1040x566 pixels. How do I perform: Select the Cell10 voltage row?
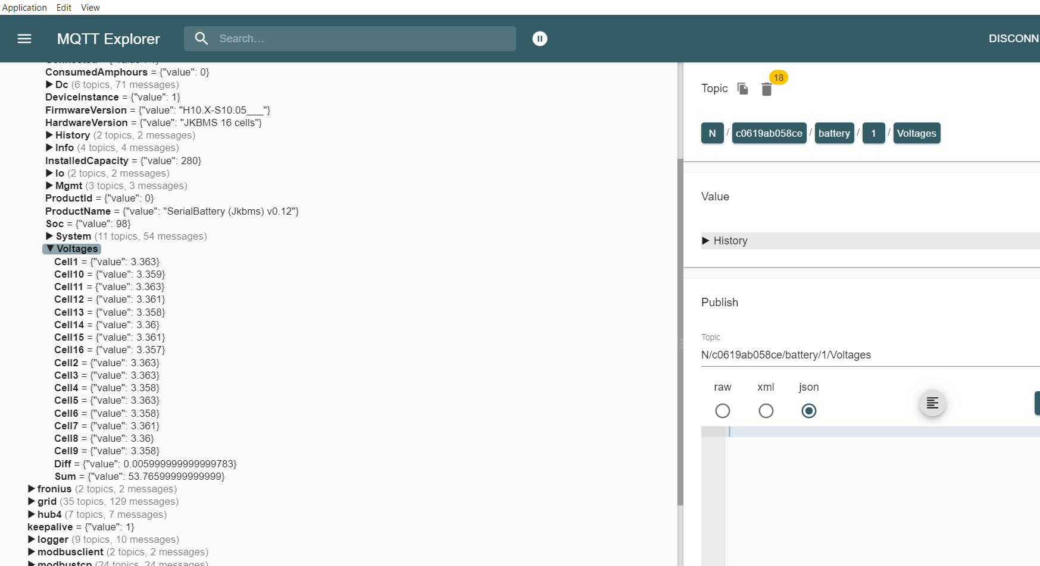(110, 274)
